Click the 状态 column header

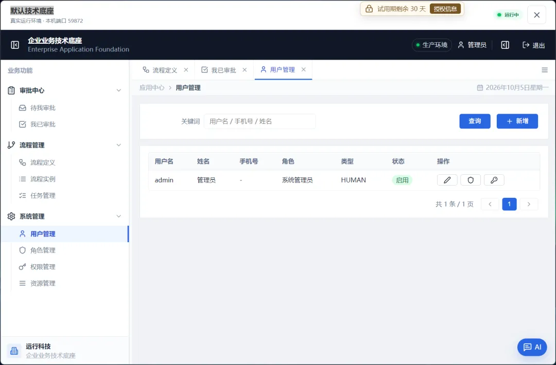click(x=398, y=161)
